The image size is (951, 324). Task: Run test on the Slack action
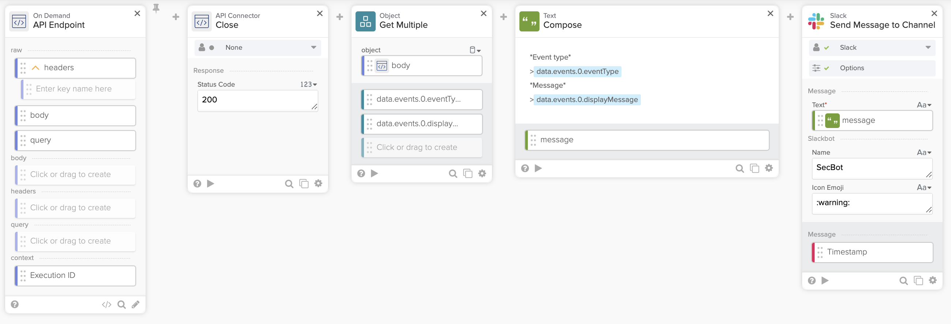[825, 280]
